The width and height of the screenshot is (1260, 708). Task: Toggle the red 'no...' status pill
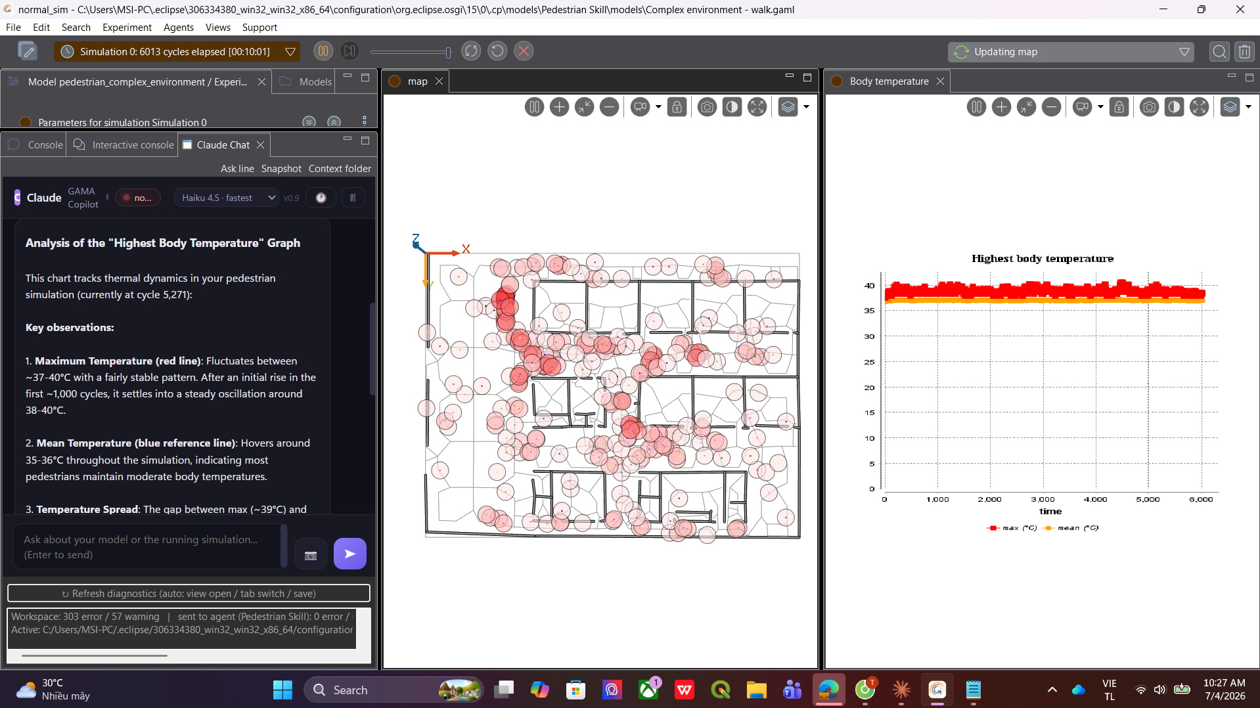pyautogui.click(x=138, y=198)
